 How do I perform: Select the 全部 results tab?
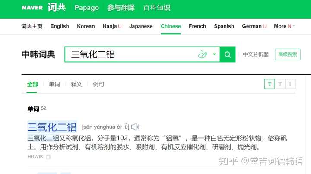click(32, 84)
